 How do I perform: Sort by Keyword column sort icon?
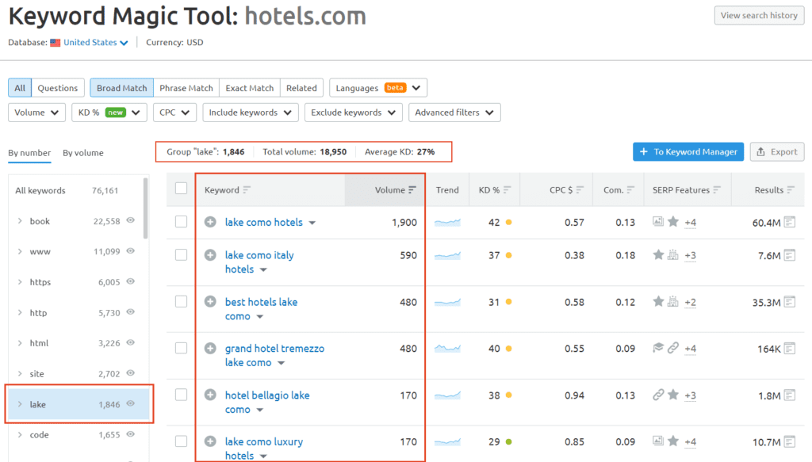point(247,190)
